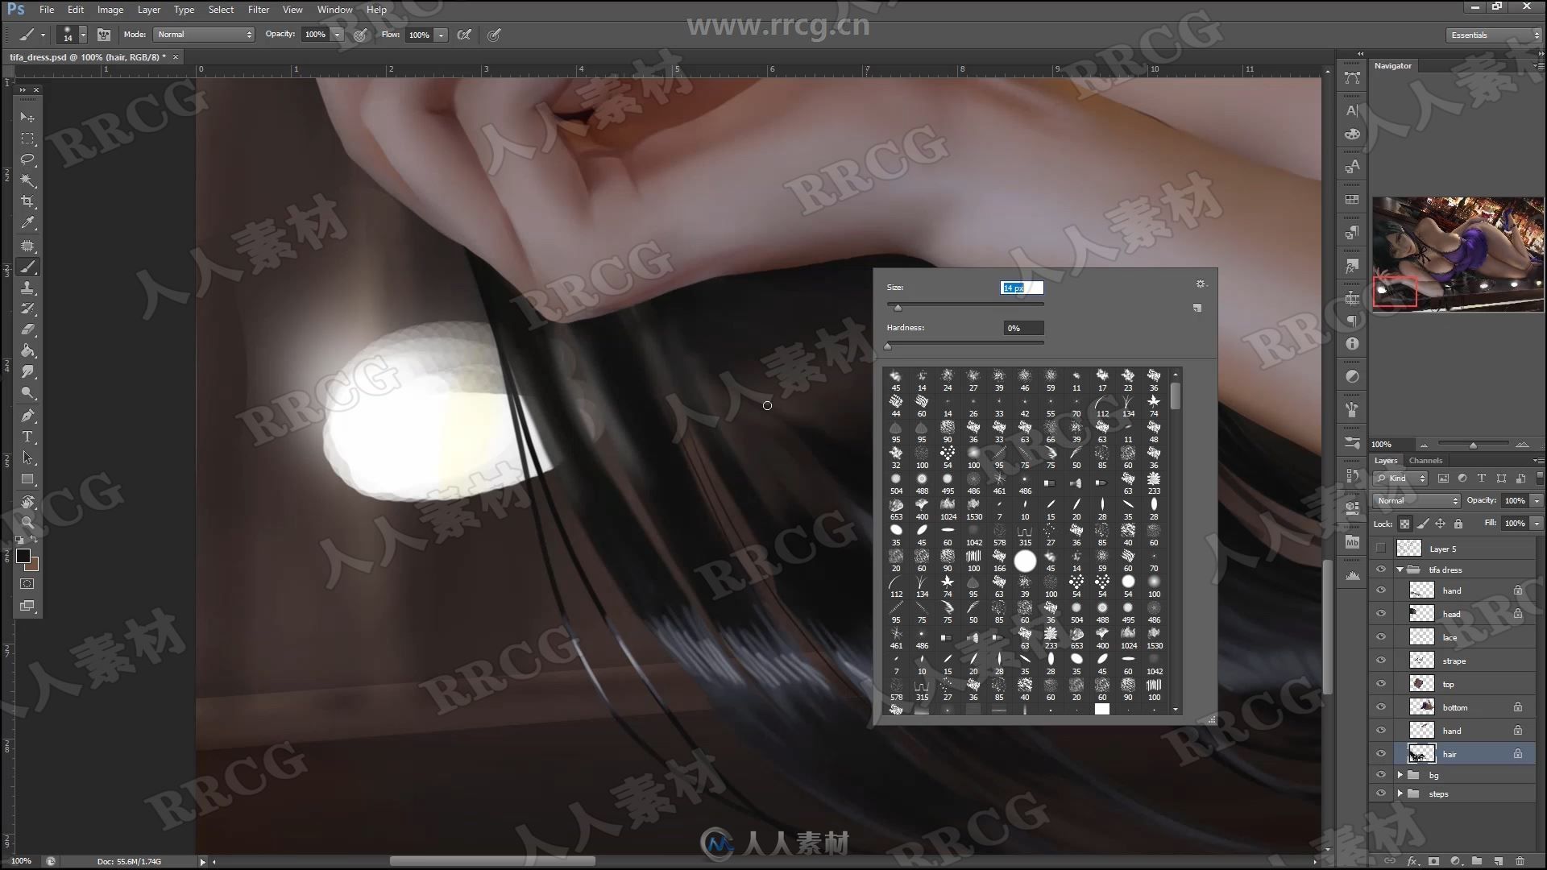Select the Path Selection tool
1547x870 pixels.
pos(27,458)
